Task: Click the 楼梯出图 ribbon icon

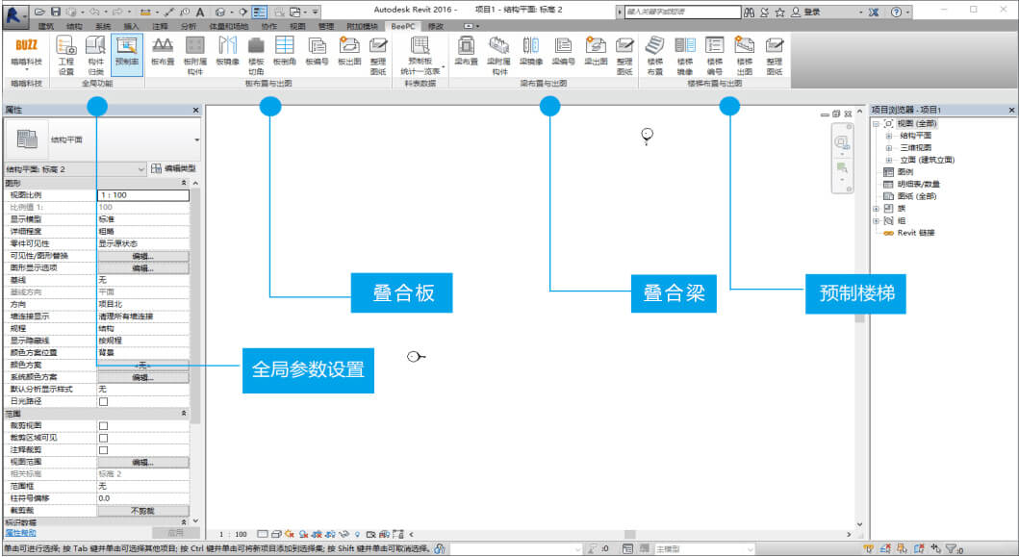Action: 745,55
